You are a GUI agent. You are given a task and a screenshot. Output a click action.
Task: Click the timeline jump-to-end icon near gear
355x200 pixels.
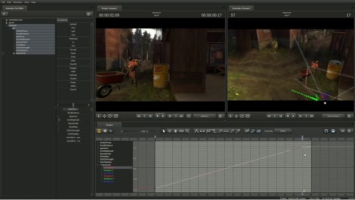343,131
